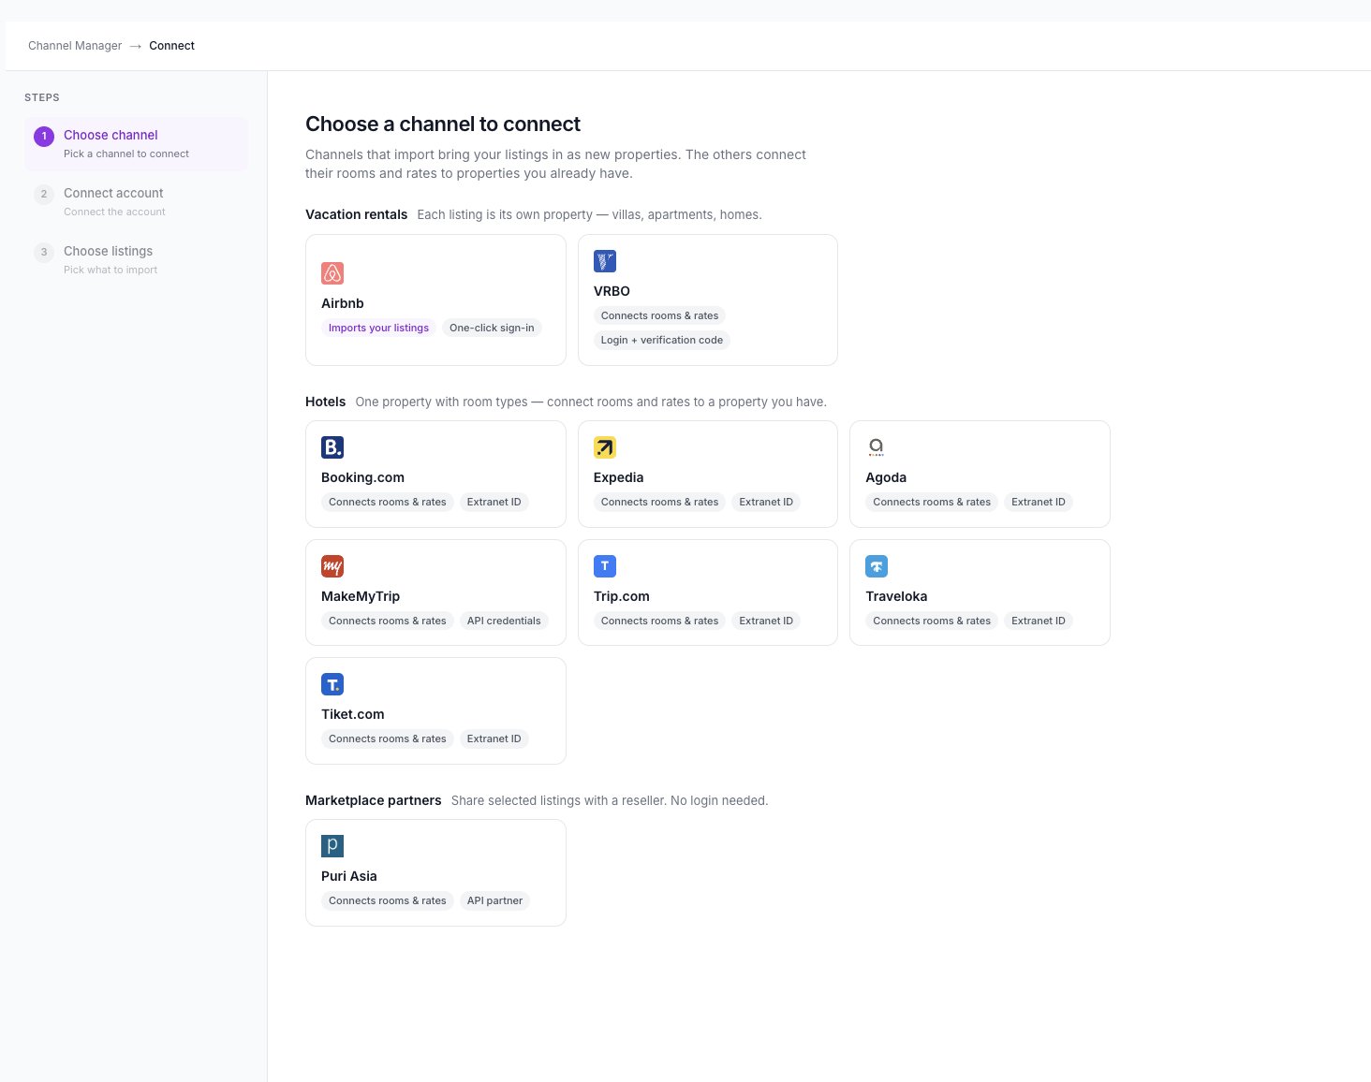Pick the Traveloka channel title
The height and width of the screenshot is (1082, 1371).
896,596
